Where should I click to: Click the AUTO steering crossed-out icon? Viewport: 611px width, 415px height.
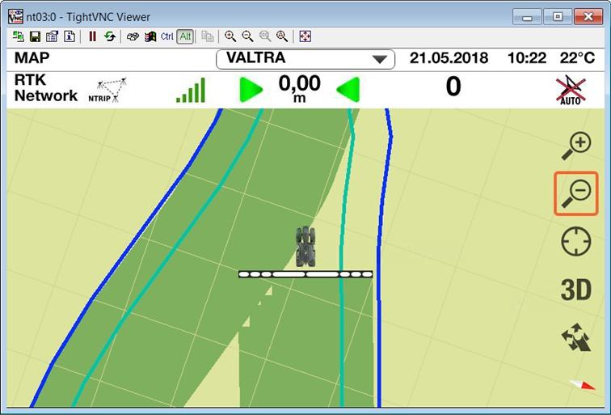(x=570, y=90)
